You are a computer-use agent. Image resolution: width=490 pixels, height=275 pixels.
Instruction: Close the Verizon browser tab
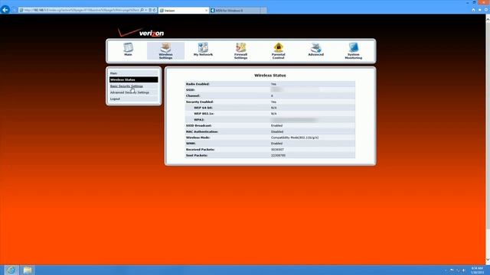(206, 11)
